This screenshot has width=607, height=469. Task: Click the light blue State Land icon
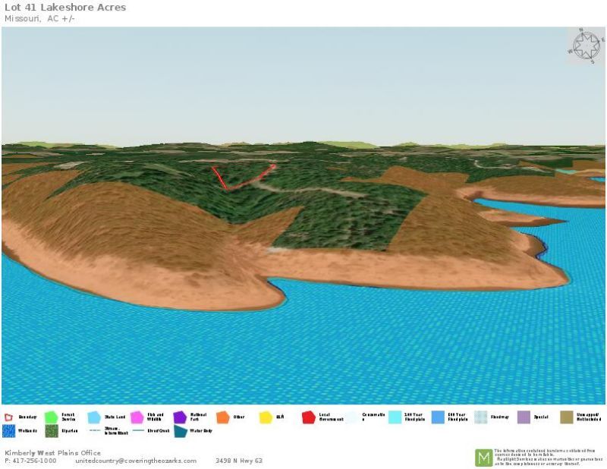click(x=94, y=417)
